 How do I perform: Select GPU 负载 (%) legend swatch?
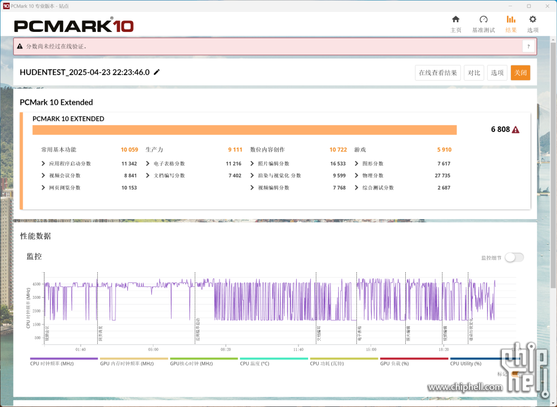click(414, 359)
